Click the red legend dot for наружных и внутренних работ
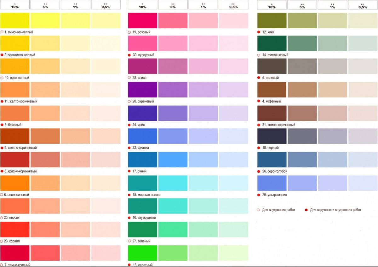The height and width of the screenshot is (267, 378). [x=306, y=210]
